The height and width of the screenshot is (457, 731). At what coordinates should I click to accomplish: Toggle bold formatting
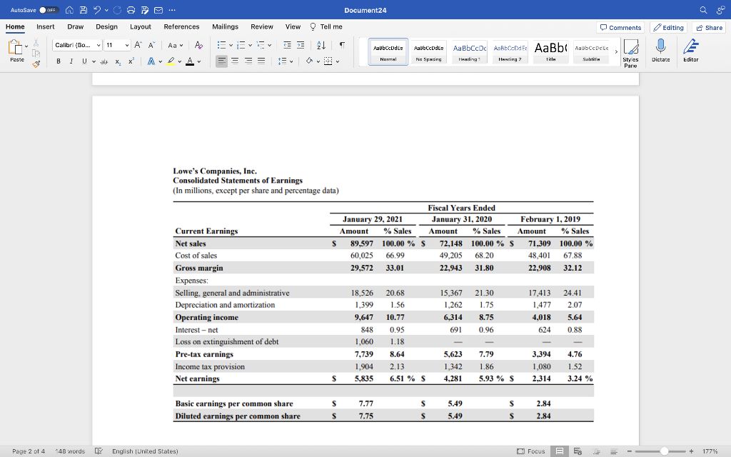pyautogui.click(x=59, y=61)
